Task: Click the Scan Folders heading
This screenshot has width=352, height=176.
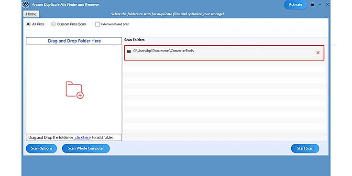Action: click(134, 40)
